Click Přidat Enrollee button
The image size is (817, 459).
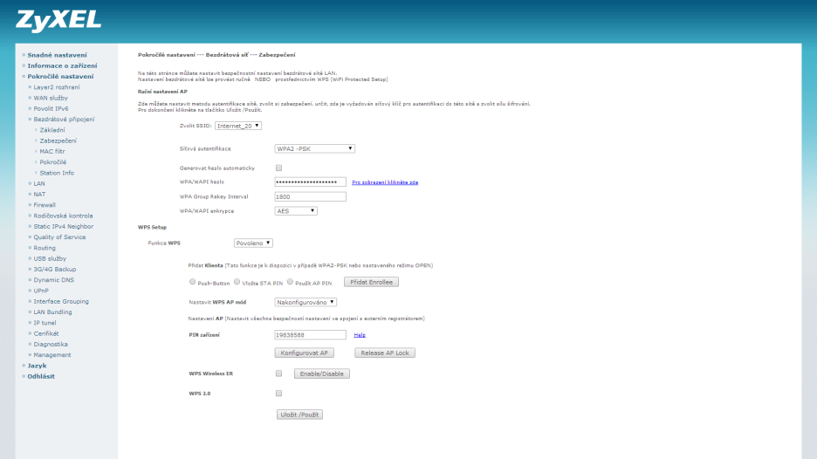tap(371, 282)
